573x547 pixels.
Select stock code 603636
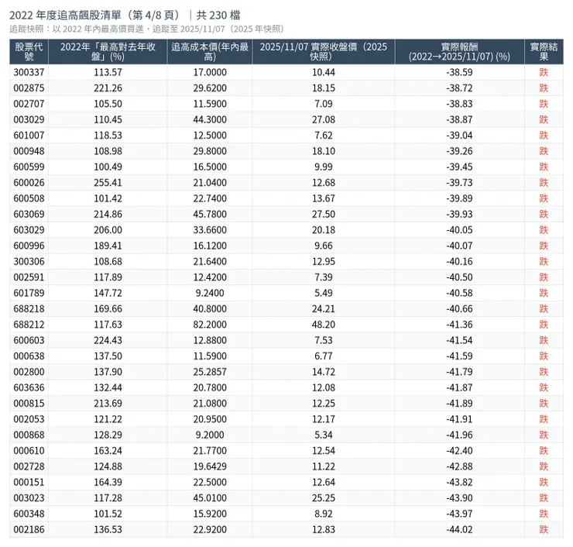29,387
